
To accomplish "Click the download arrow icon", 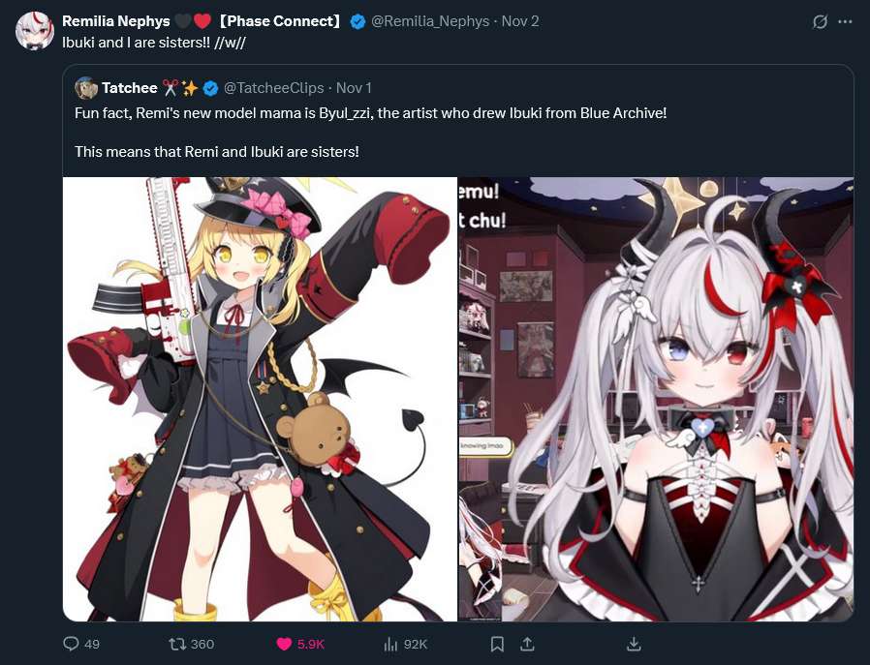I will [x=634, y=644].
